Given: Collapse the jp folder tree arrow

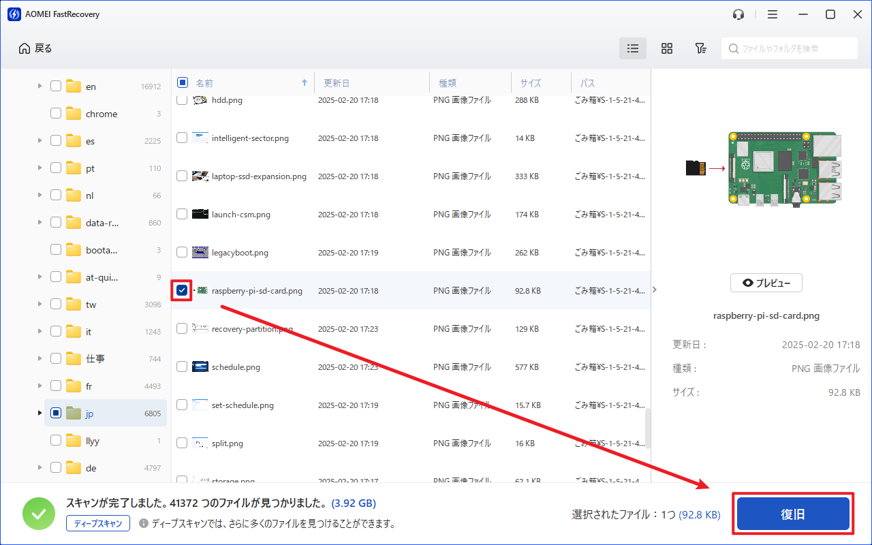Looking at the screenshot, I should [x=40, y=414].
